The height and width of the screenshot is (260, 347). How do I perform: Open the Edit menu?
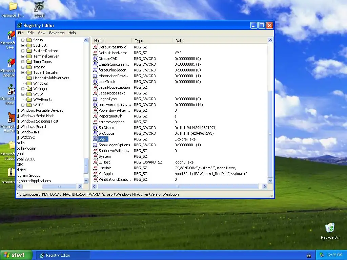(x=30, y=33)
